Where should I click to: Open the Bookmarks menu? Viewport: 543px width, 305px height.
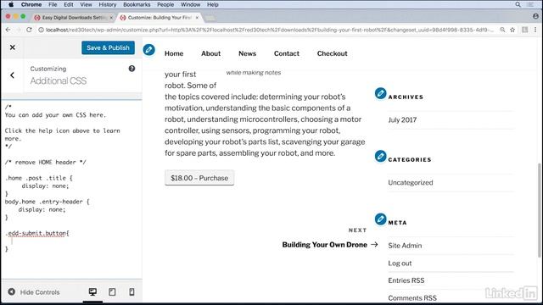(x=137, y=4)
